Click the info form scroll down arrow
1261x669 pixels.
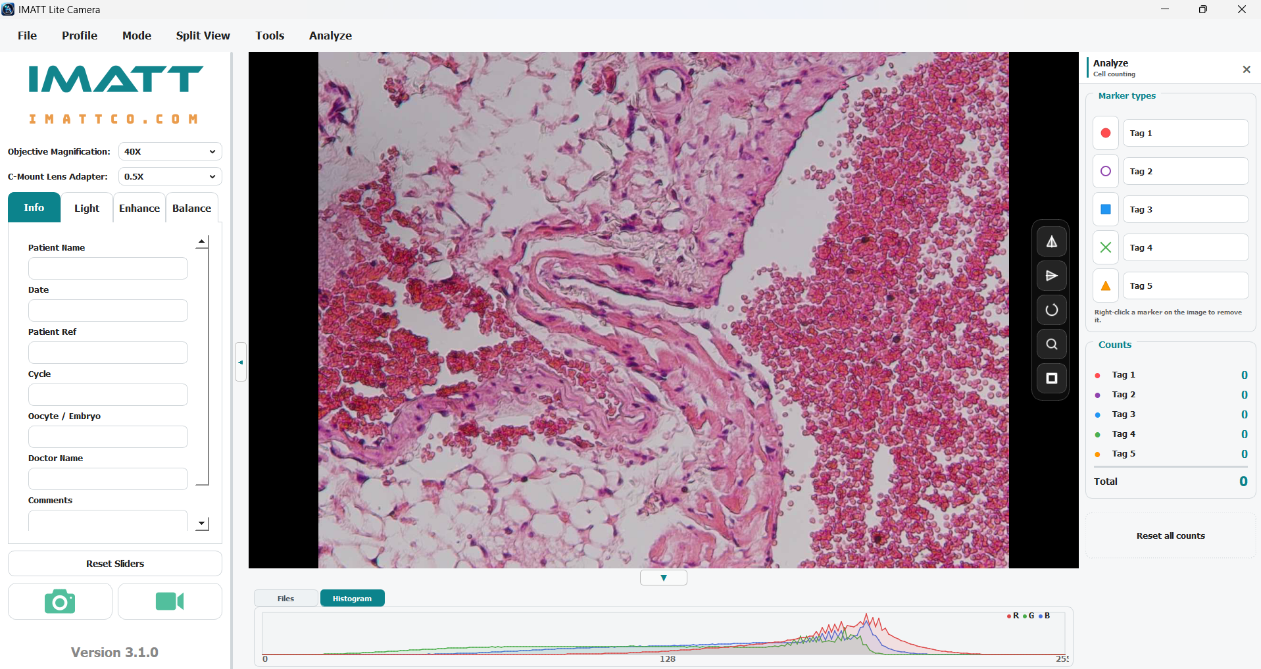203,524
